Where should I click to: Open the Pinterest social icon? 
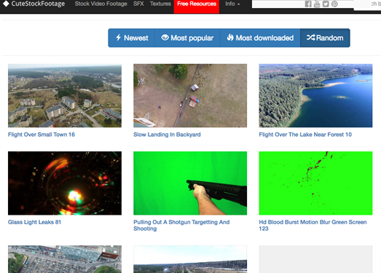(334, 4)
